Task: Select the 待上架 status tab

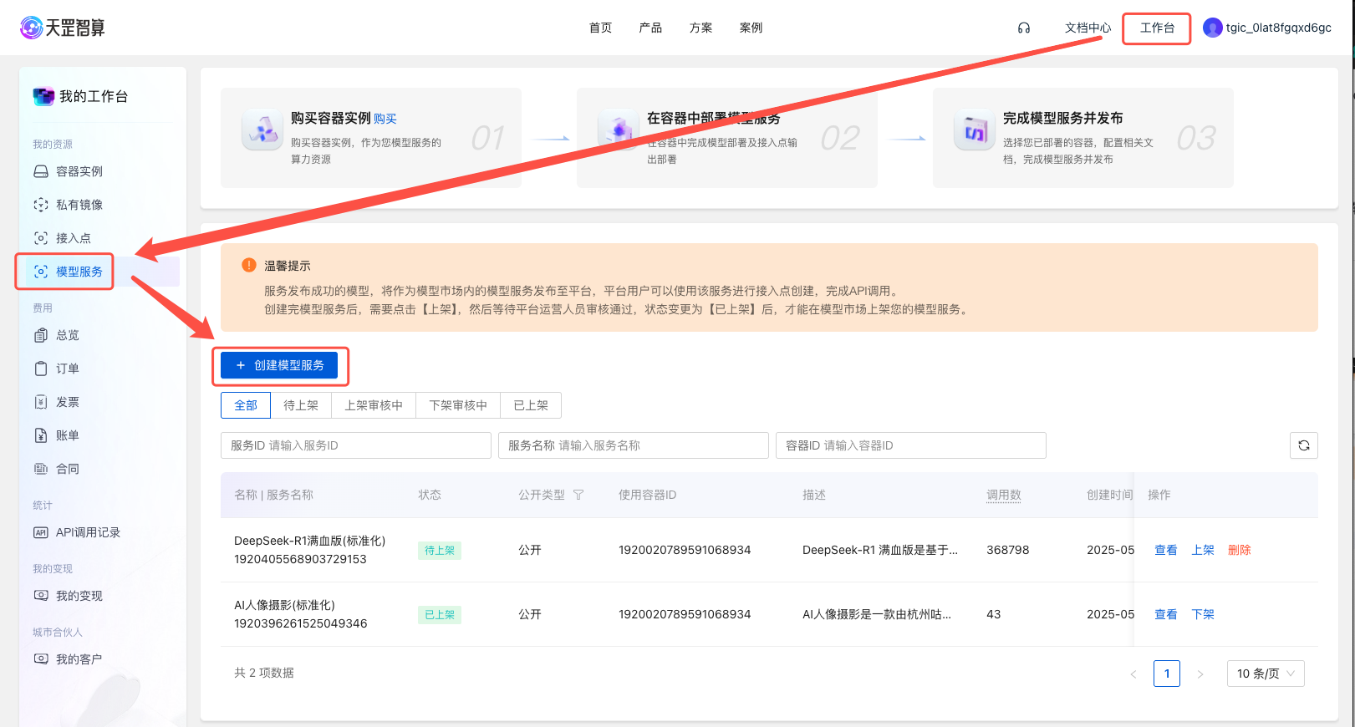Action: pyautogui.click(x=301, y=405)
